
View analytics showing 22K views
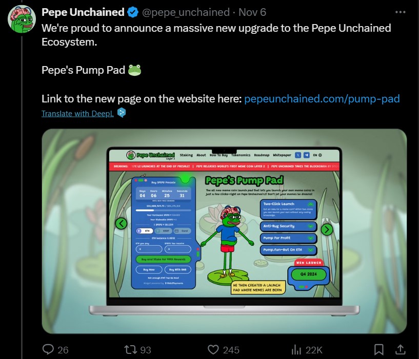[296, 349]
